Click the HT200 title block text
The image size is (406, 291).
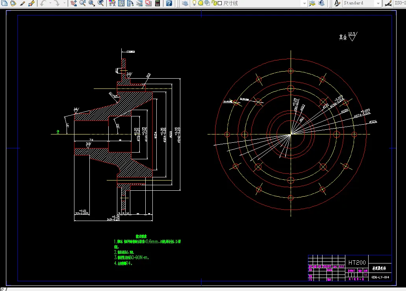(357, 262)
